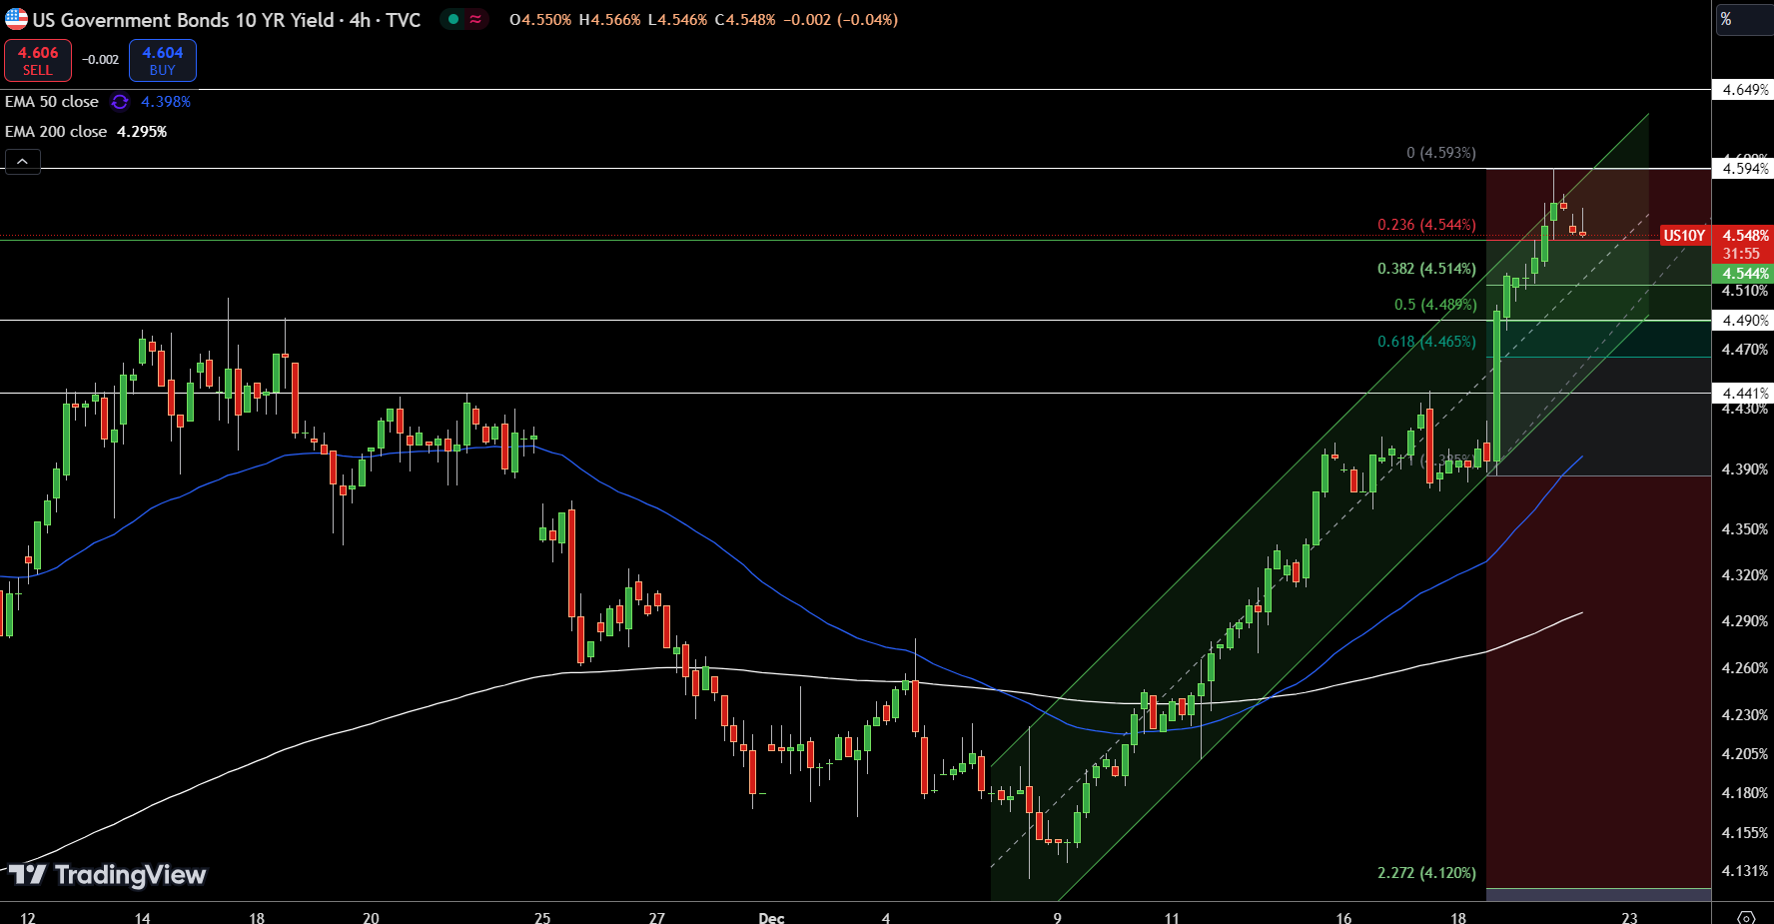Click the symbol title US Government Bonds 10 YR Yield
Screen dimensions: 1774x924
[x=184, y=20]
